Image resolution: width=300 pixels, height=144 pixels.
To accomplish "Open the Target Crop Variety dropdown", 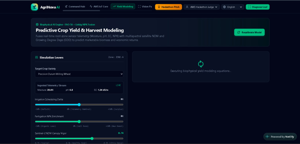I will (79, 74).
